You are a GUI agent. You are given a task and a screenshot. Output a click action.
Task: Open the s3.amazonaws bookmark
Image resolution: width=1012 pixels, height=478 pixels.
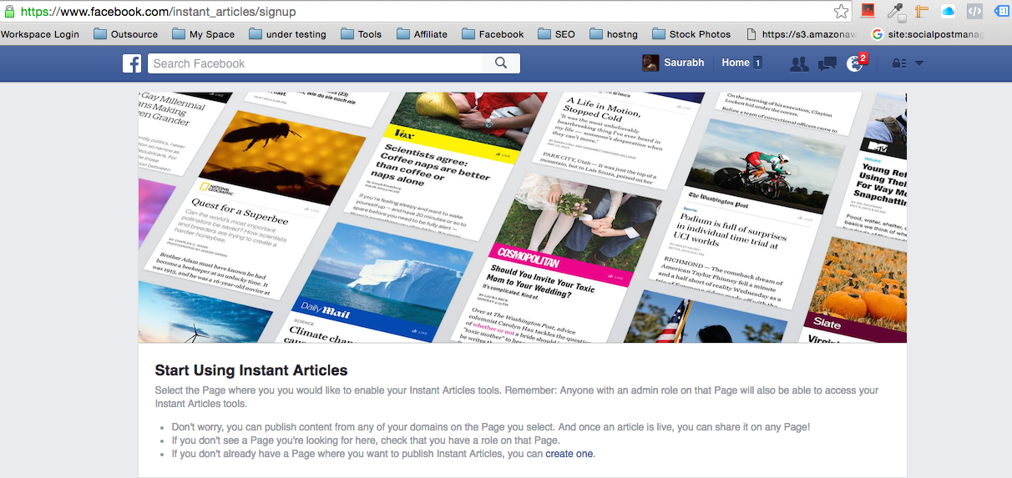pyautogui.click(x=802, y=34)
